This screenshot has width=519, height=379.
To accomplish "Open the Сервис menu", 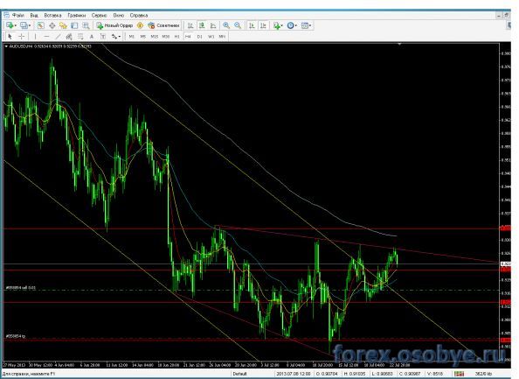I will [x=99, y=15].
